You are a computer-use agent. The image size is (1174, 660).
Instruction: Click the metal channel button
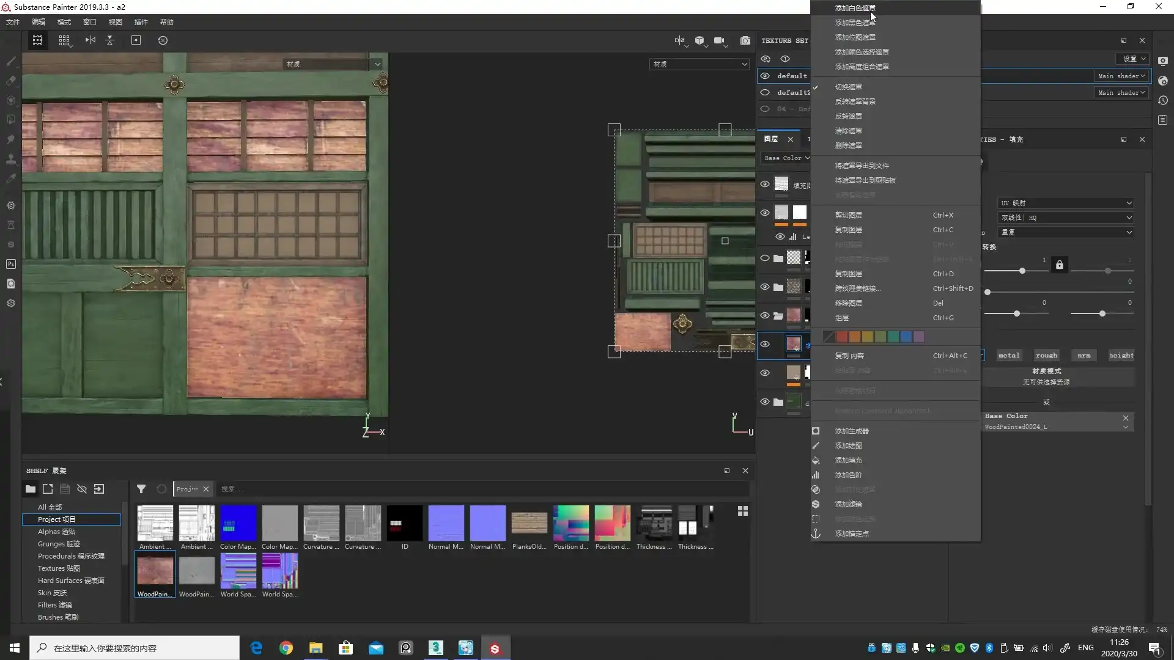pyautogui.click(x=1008, y=355)
